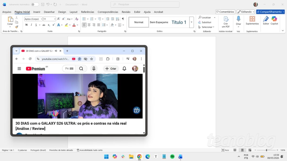Image resolution: width=287 pixels, height=161 pixels.
Task: Apply the Título 1 style
Action: coord(179,22)
